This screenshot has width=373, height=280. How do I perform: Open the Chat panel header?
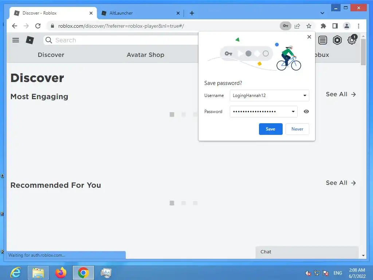pos(307,252)
